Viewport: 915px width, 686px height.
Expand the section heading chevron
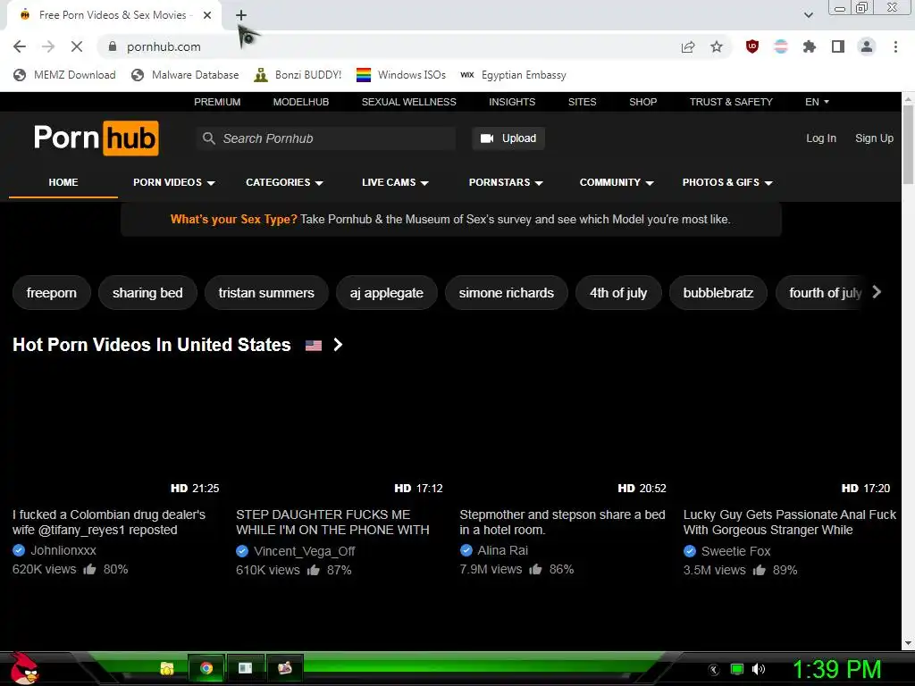(338, 345)
